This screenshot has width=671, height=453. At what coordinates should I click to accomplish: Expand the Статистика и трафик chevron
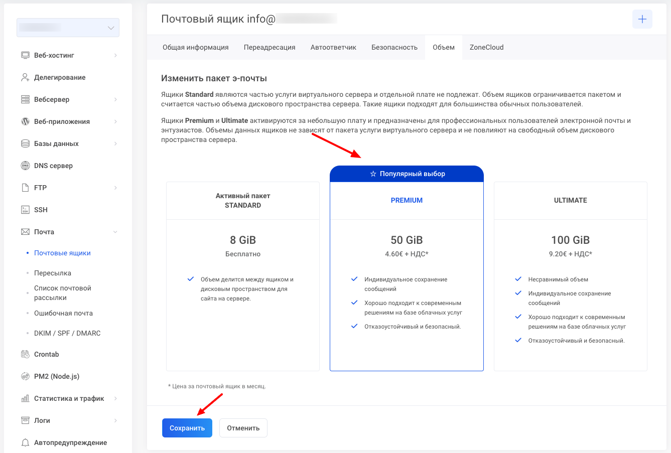point(115,398)
